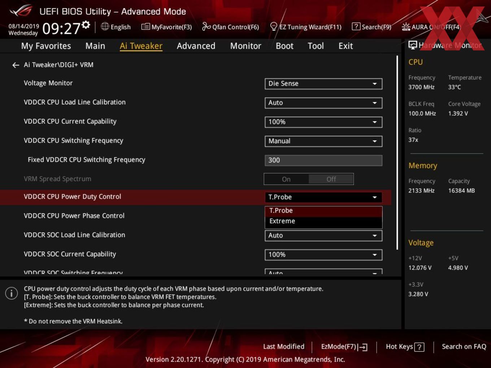Select T.Probe option in dropdown list

pyautogui.click(x=323, y=211)
